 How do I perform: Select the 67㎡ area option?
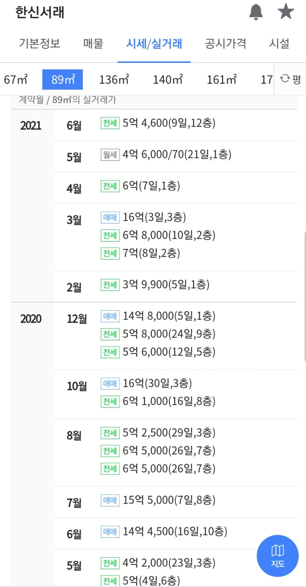[16, 80]
